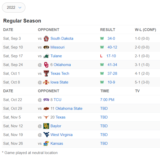
Task: Click the Oklahoma Sooners logo
Action: (46, 65)
